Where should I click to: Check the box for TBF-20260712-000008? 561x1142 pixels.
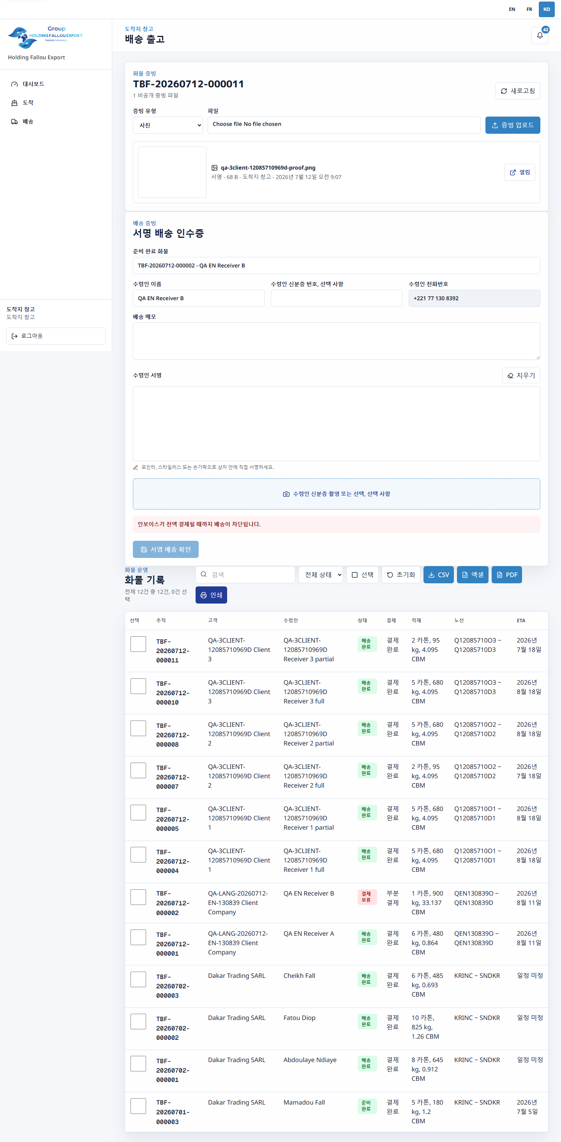tap(138, 728)
